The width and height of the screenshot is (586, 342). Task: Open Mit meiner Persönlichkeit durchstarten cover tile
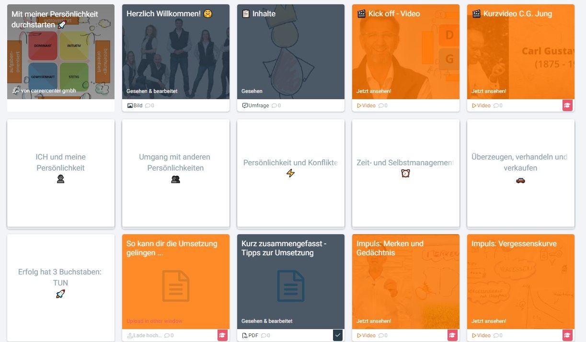pos(61,52)
